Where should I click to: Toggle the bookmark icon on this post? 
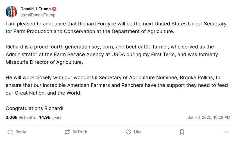tap(182, 132)
